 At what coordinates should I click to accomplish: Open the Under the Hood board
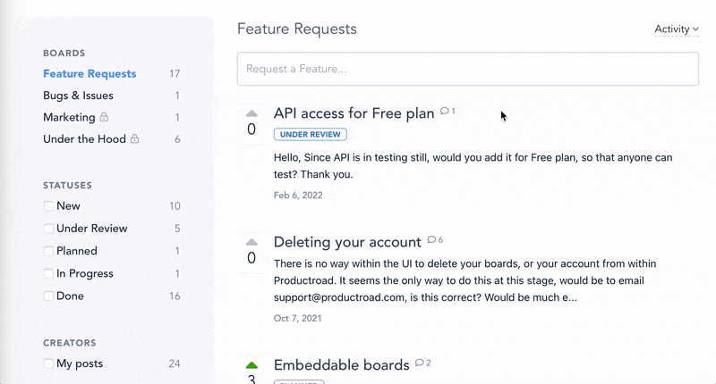[84, 139]
